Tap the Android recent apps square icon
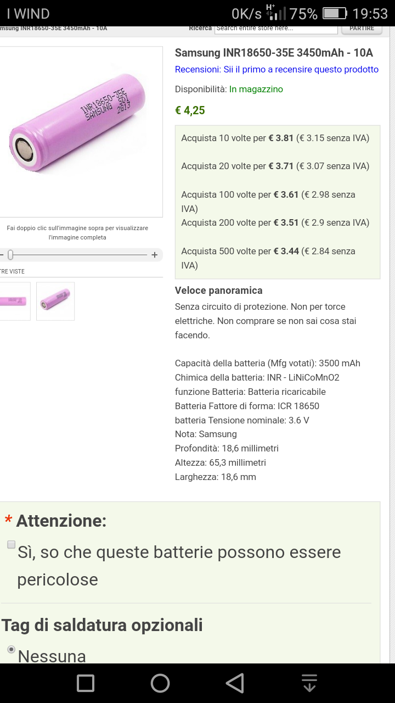The image size is (395, 703). coord(86,683)
